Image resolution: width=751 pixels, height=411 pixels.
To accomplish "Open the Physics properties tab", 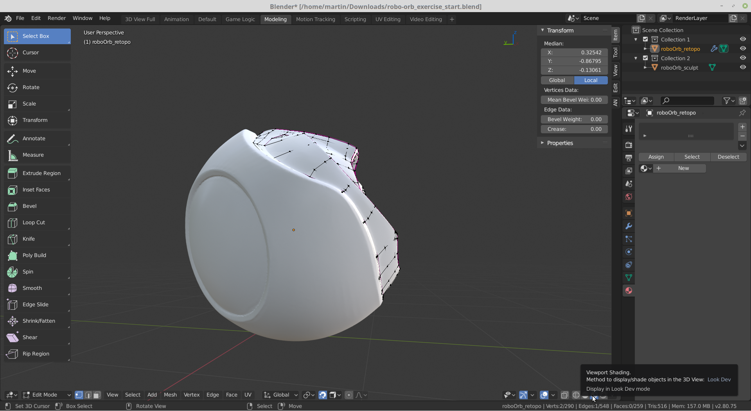I will click(x=629, y=252).
